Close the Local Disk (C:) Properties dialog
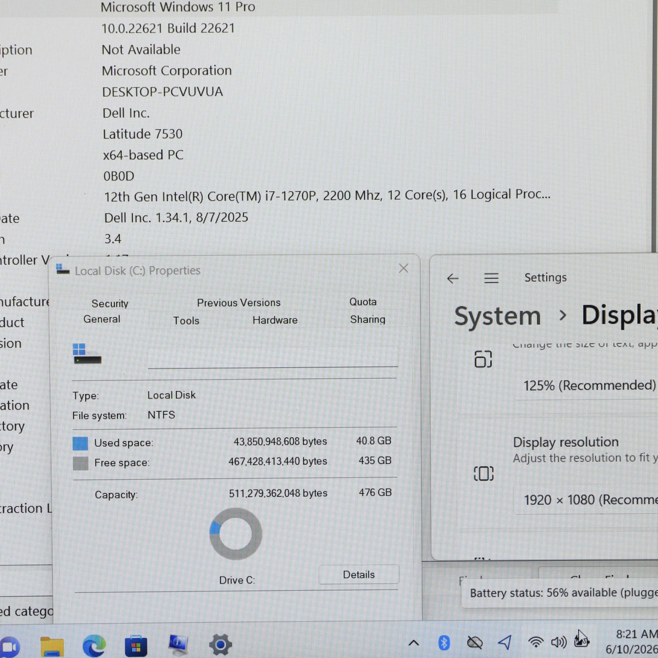 403,269
